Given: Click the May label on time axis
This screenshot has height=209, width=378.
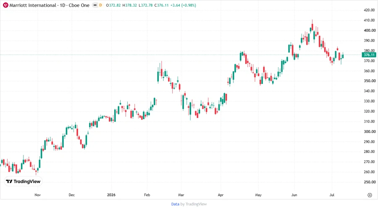Looking at the screenshot, I should (258, 195).
